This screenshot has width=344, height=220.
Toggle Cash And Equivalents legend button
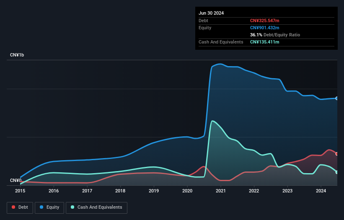point(96,207)
